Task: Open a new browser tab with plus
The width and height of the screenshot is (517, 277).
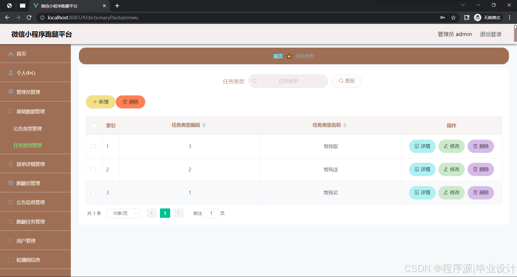Action: (117, 6)
